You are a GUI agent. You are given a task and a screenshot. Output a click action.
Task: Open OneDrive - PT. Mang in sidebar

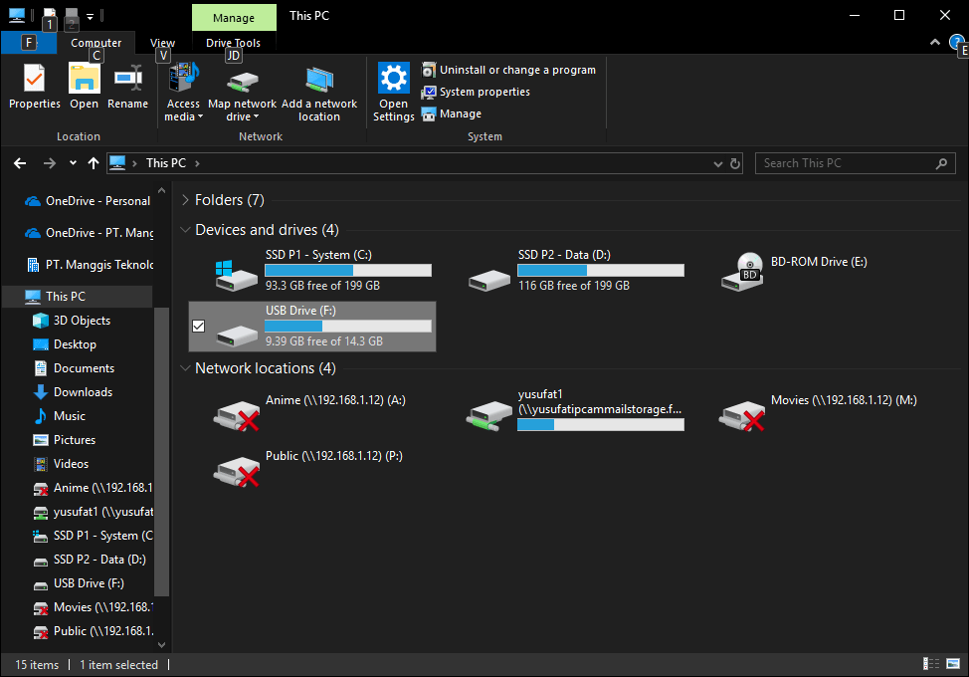(89, 232)
